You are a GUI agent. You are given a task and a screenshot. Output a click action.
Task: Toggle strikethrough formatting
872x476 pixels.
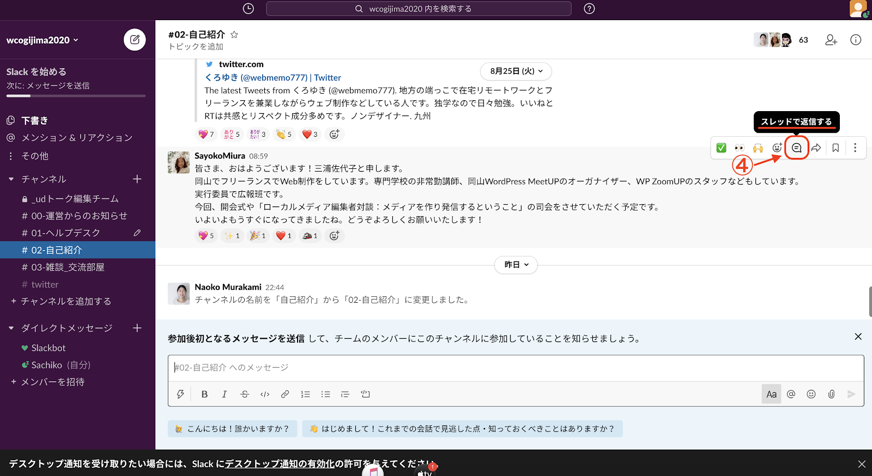245,394
